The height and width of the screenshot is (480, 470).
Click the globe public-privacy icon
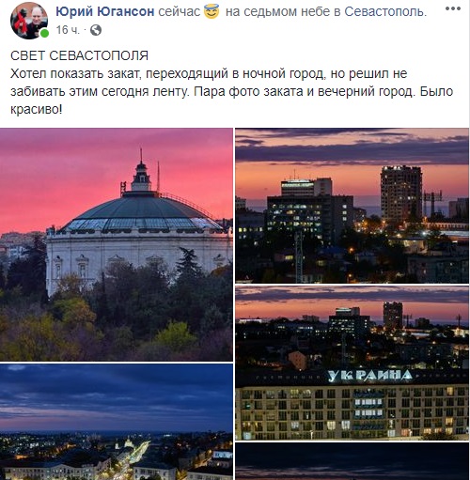(x=96, y=30)
